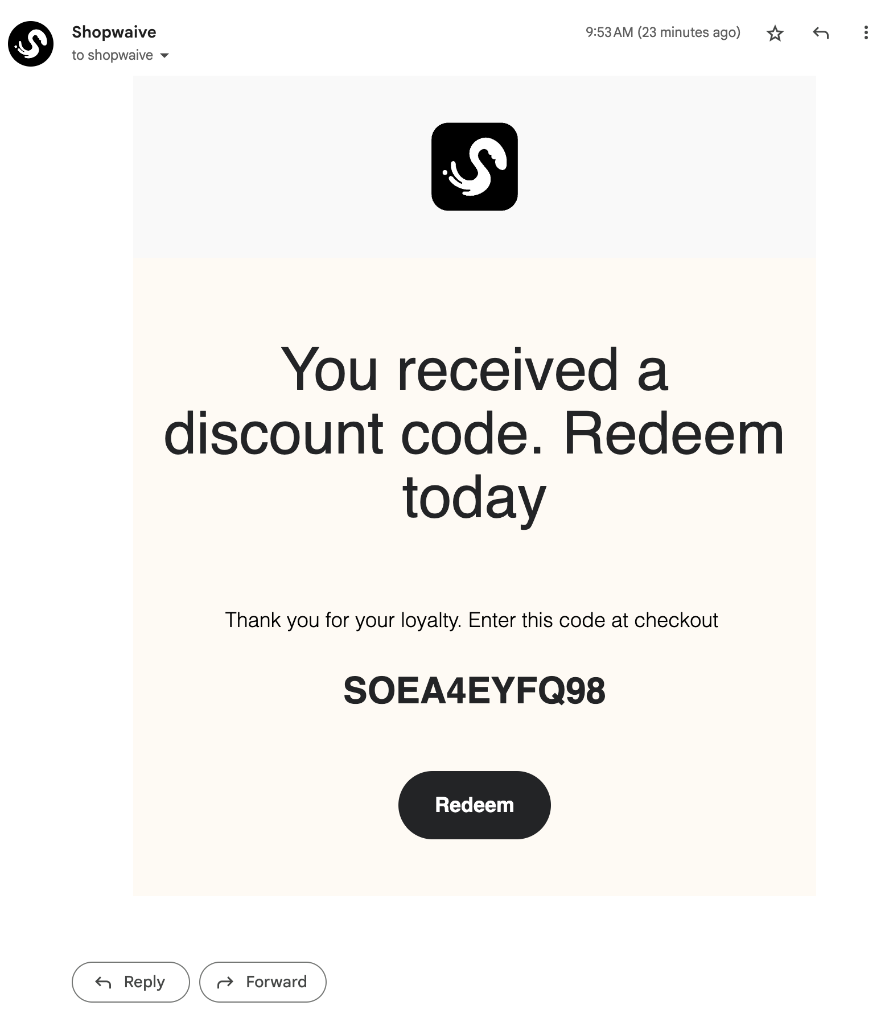Click the Shopwaive logo in email body

pos(474,166)
